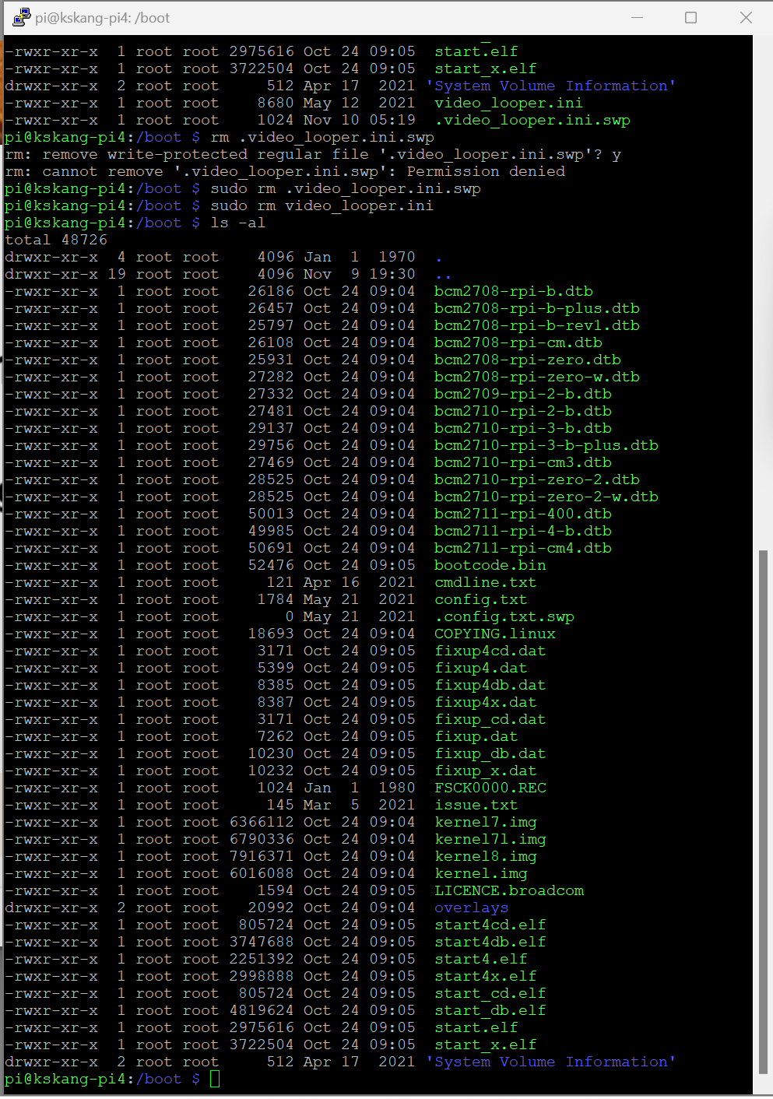Viewport: 773px width, 1099px height.
Task: Click the start4.elf file name
Action: point(480,959)
